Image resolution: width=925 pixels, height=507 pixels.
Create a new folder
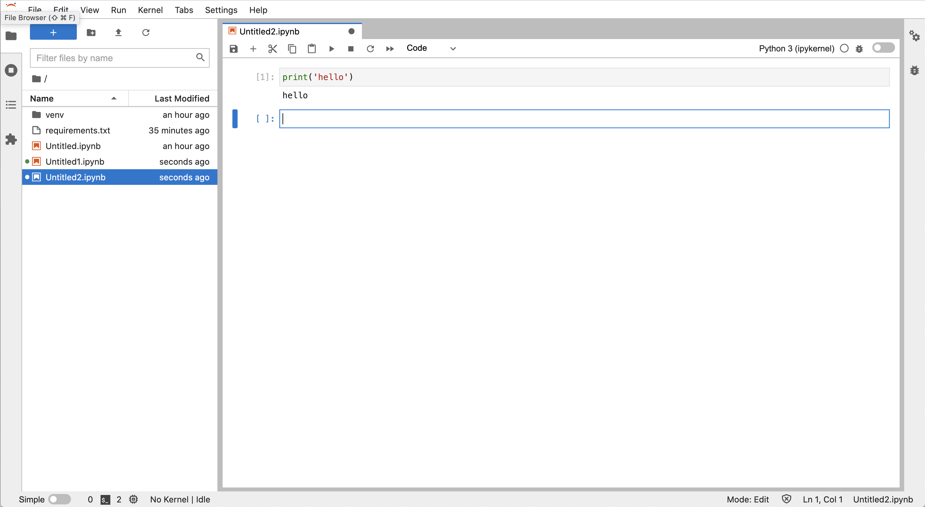91,33
